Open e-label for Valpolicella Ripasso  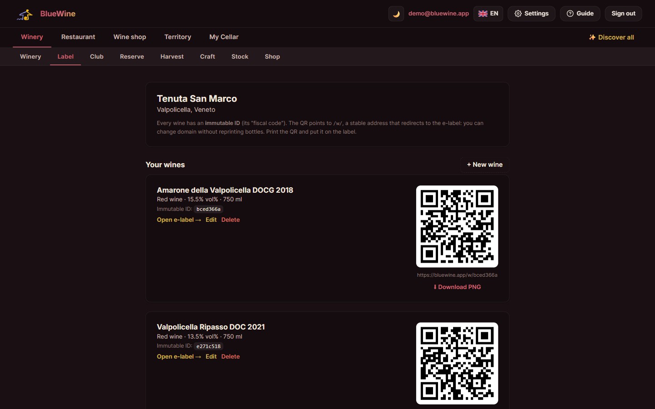(179, 357)
